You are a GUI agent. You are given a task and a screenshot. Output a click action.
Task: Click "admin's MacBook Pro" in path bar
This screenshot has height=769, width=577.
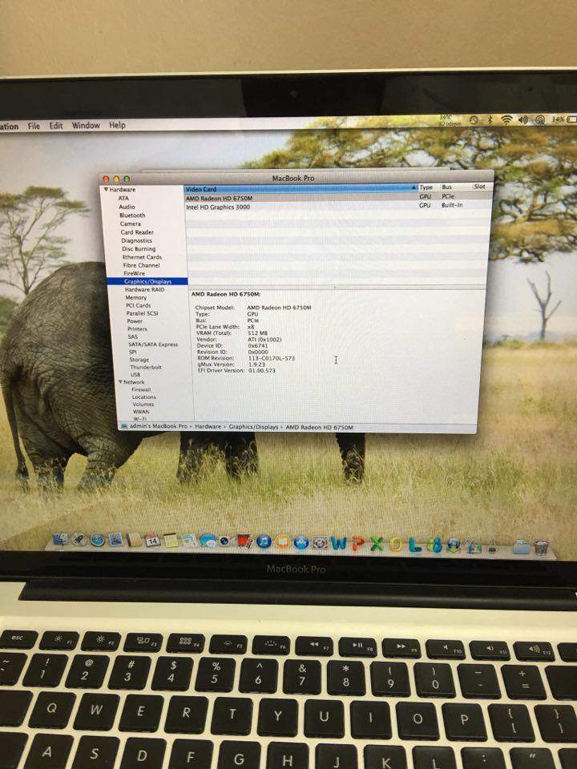pos(158,426)
